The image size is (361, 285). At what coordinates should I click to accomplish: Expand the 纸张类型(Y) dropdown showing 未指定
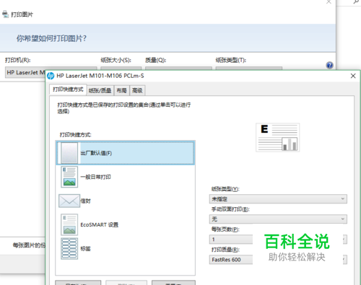tap(278, 199)
